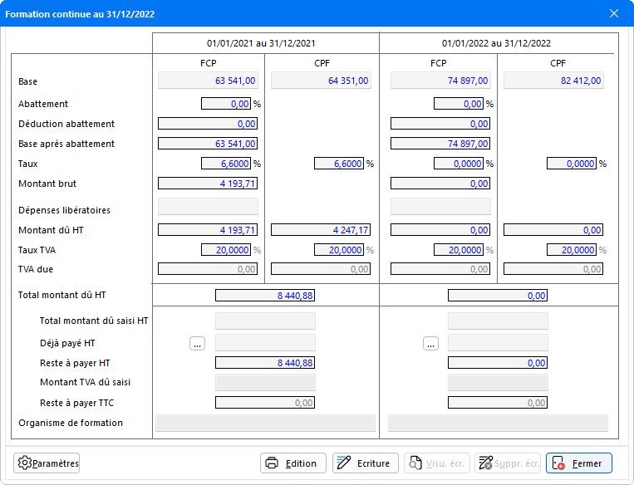
Task: Open Paramètres with the gear icon
Action: click(47, 463)
